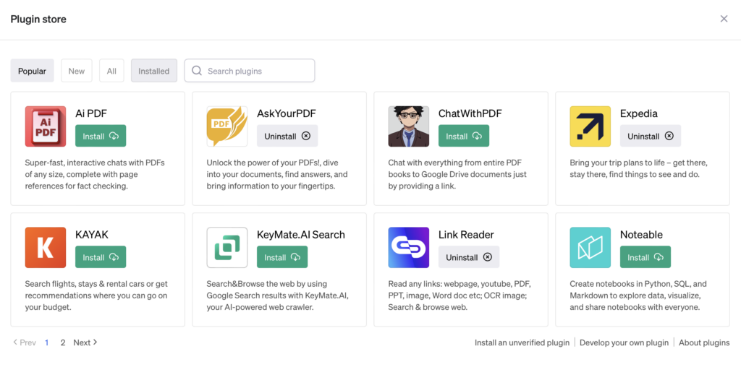Focus the Search plugins field
This screenshot has width=741, height=367.
coord(250,71)
